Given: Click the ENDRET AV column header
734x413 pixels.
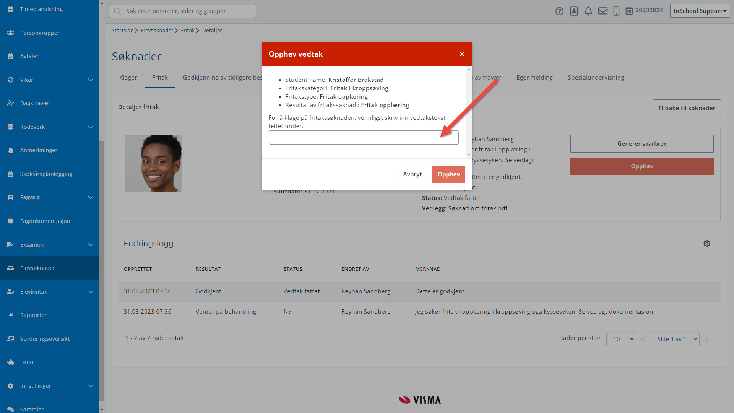Looking at the screenshot, I should pos(355,269).
